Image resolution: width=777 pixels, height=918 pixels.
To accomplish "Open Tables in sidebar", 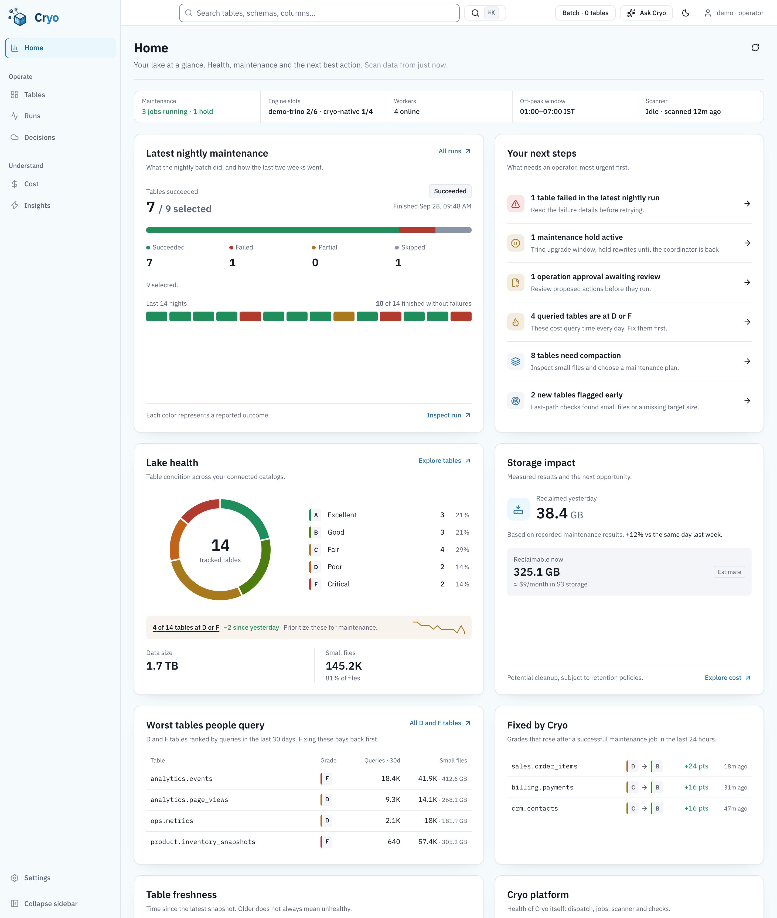I will (x=60, y=95).
